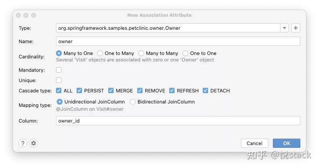Click the Column input field
This screenshot has width=319, height=168.
[x=178, y=121]
